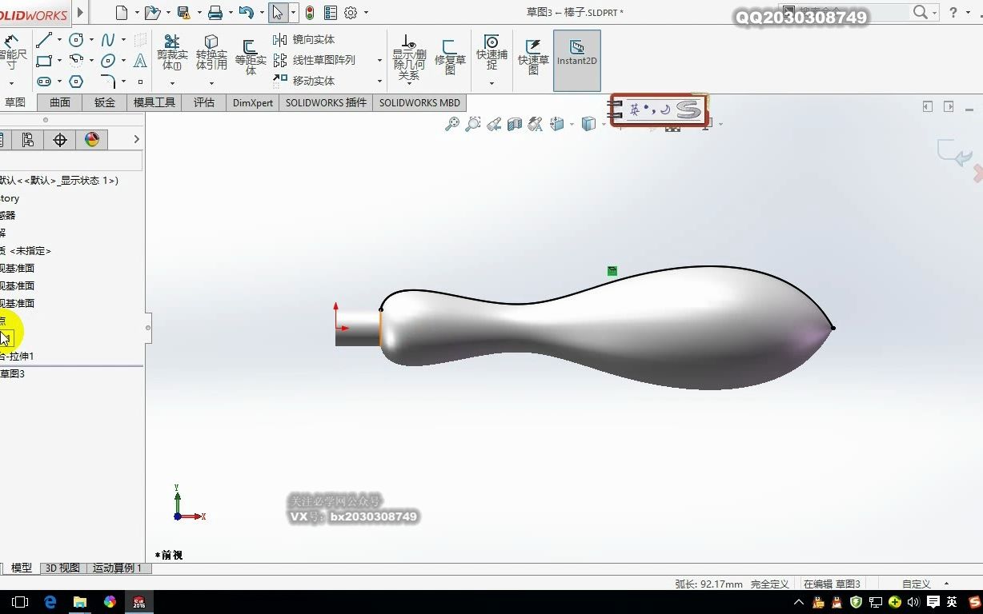Open the 运动算例1 tab at bottom
The height and width of the screenshot is (614, 983).
117,568
